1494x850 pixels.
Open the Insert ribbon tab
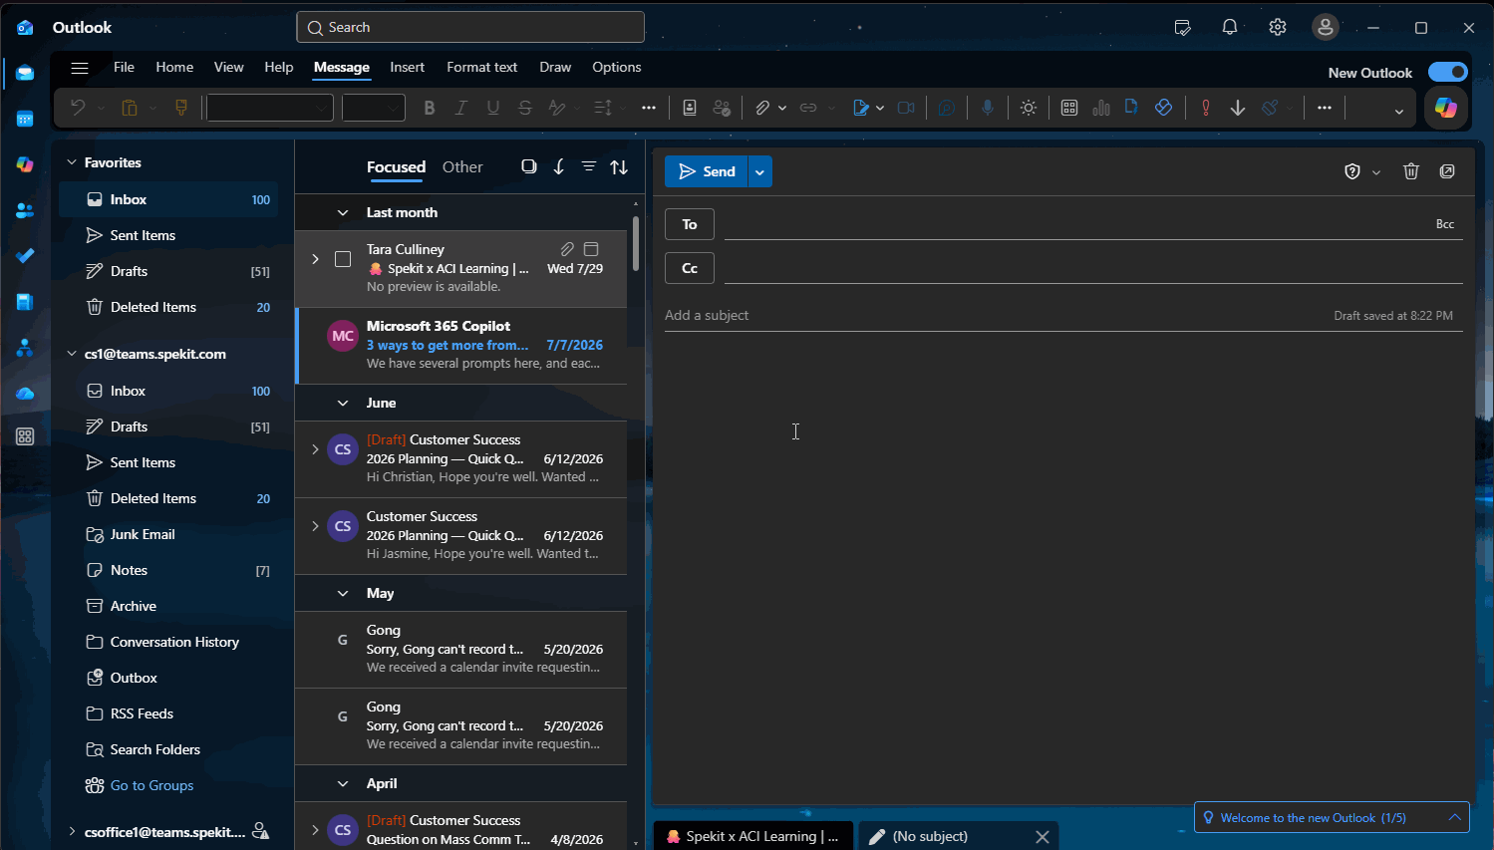click(x=407, y=67)
